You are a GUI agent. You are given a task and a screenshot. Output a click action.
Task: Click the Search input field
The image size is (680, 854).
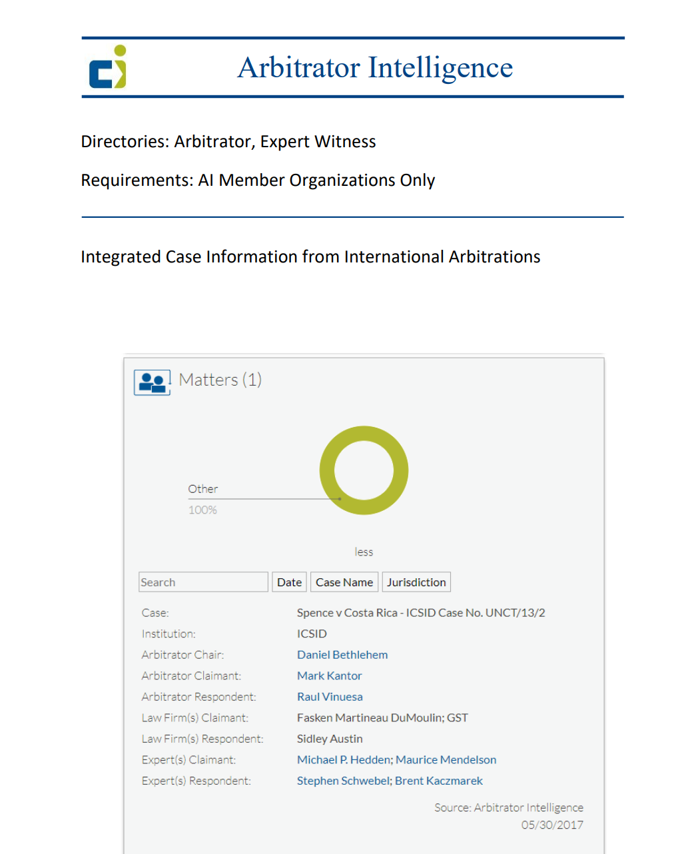pyautogui.click(x=203, y=582)
